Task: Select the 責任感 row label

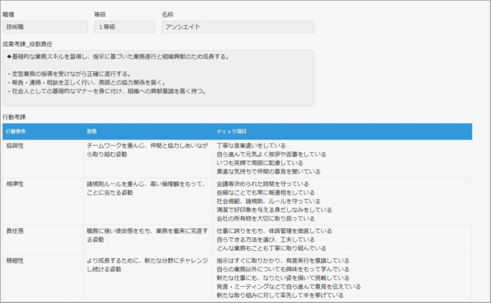Action: click(x=15, y=231)
